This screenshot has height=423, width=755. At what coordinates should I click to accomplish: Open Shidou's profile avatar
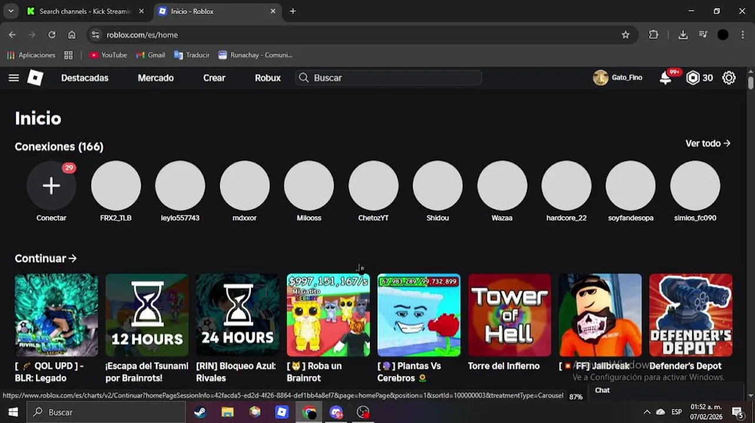[x=437, y=186]
